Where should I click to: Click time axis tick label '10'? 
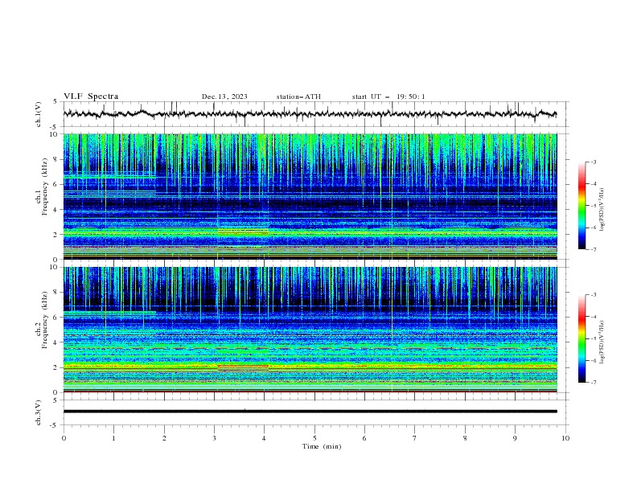(565, 438)
